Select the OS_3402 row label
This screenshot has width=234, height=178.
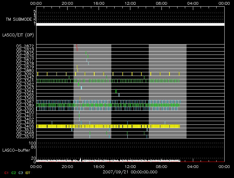(25, 119)
